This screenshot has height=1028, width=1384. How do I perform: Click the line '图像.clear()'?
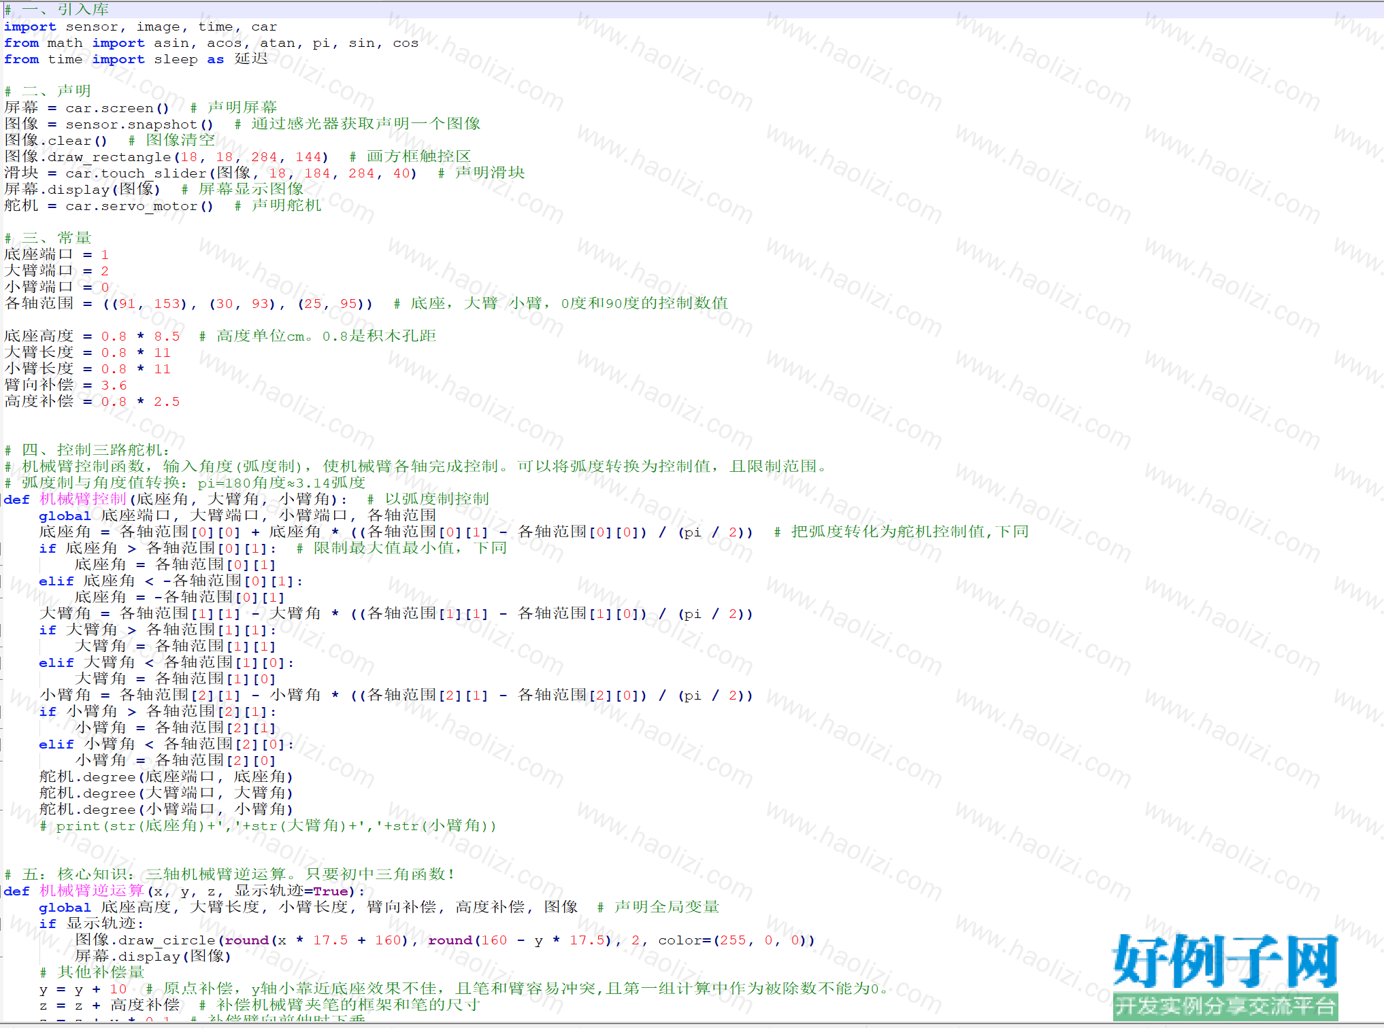(56, 140)
